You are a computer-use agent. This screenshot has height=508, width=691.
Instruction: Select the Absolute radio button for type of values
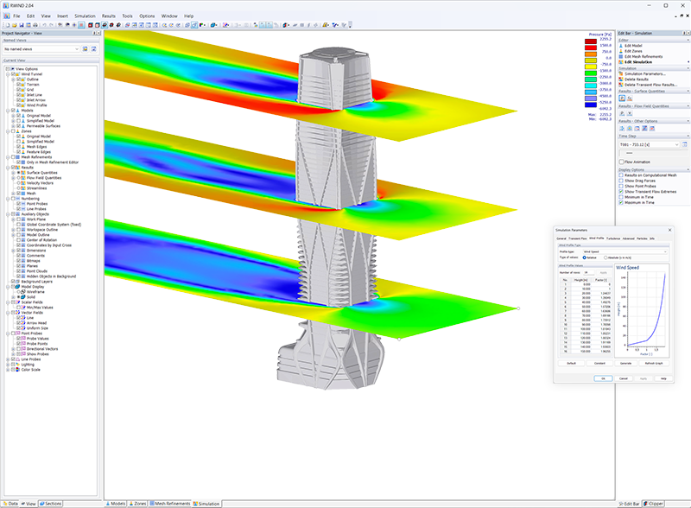[x=605, y=257]
